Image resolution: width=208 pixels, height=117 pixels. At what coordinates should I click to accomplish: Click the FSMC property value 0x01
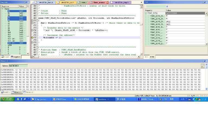coord(168,24)
